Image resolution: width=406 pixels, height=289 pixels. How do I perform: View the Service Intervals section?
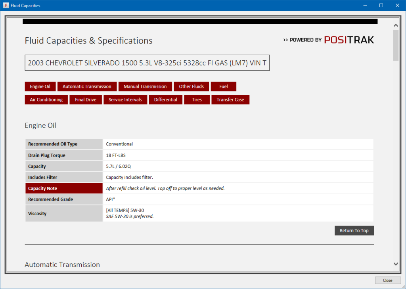tap(125, 100)
